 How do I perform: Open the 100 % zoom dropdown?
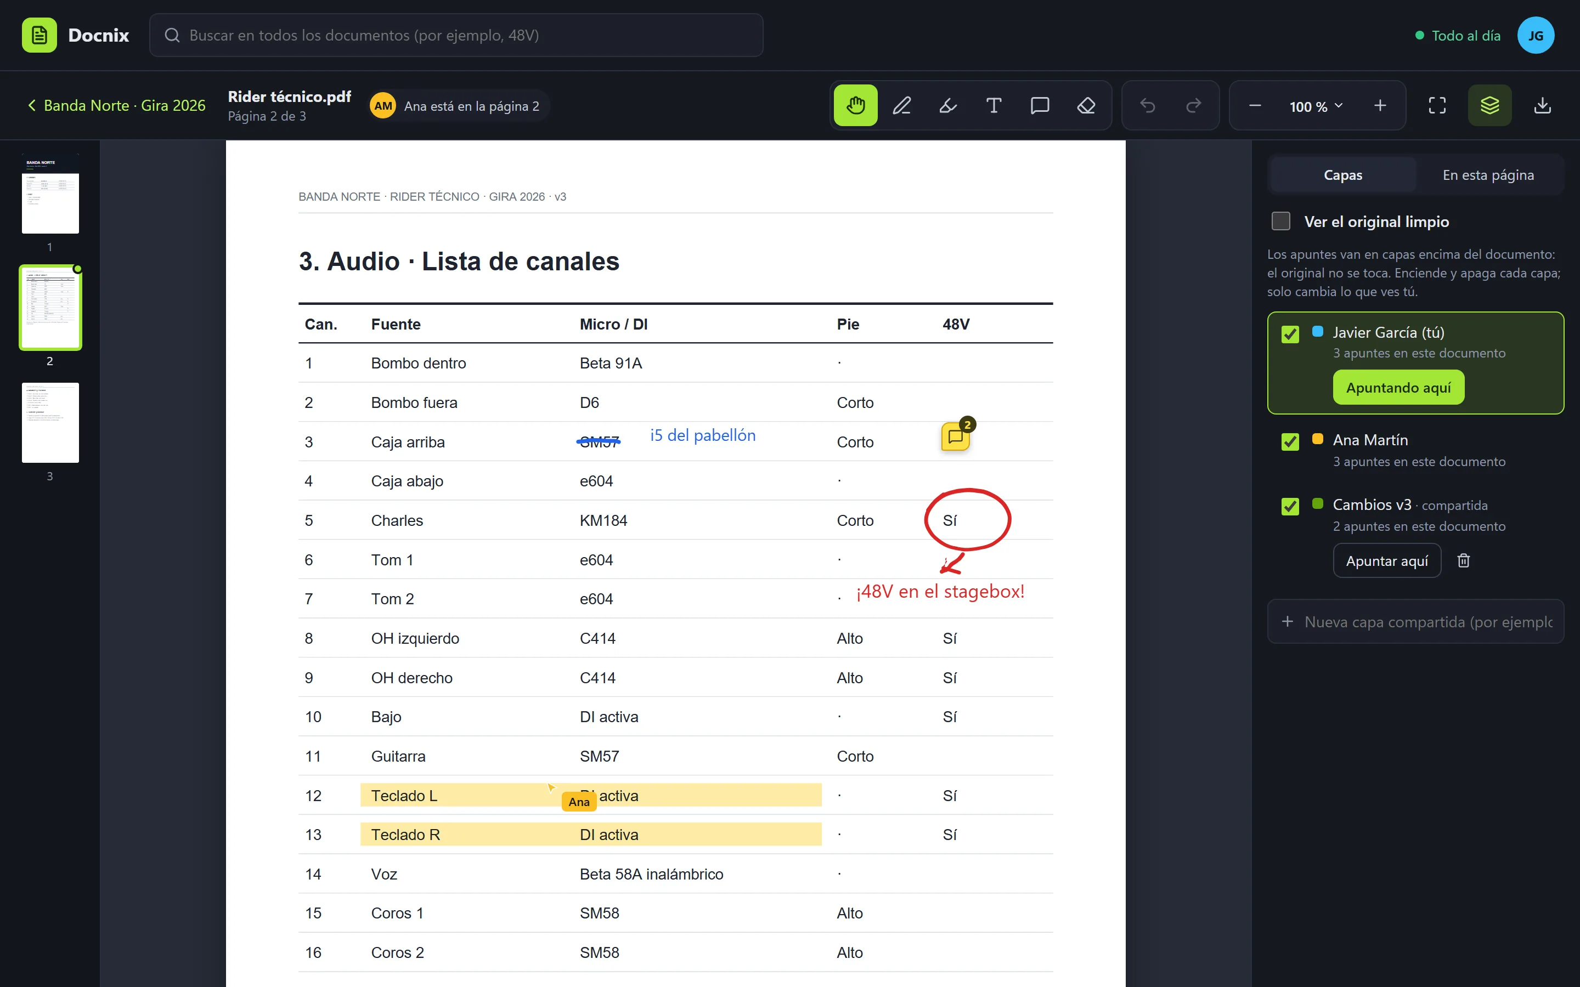(1316, 106)
